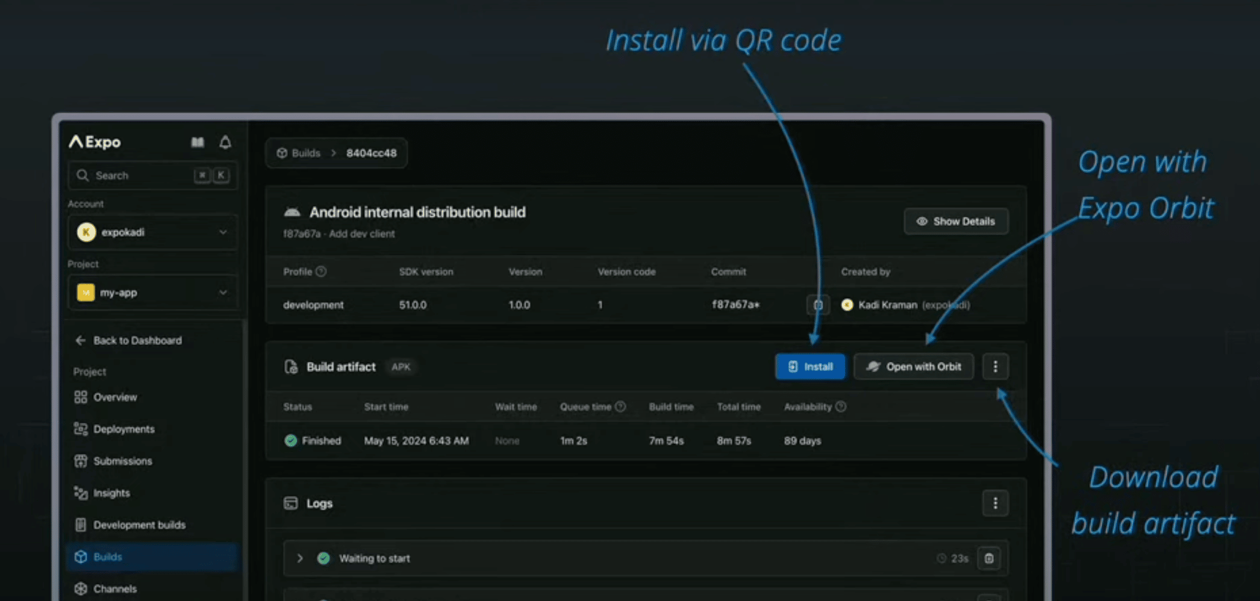This screenshot has width=1260, height=601.
Task: Open Channels in the sidebar
Action: click(106, 588)
